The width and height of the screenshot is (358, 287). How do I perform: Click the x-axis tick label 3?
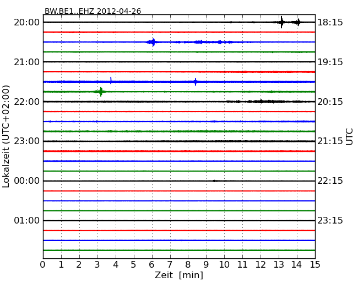[97, 264]
